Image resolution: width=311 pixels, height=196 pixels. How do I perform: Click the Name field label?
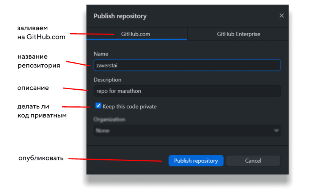(x=101, y=54)
